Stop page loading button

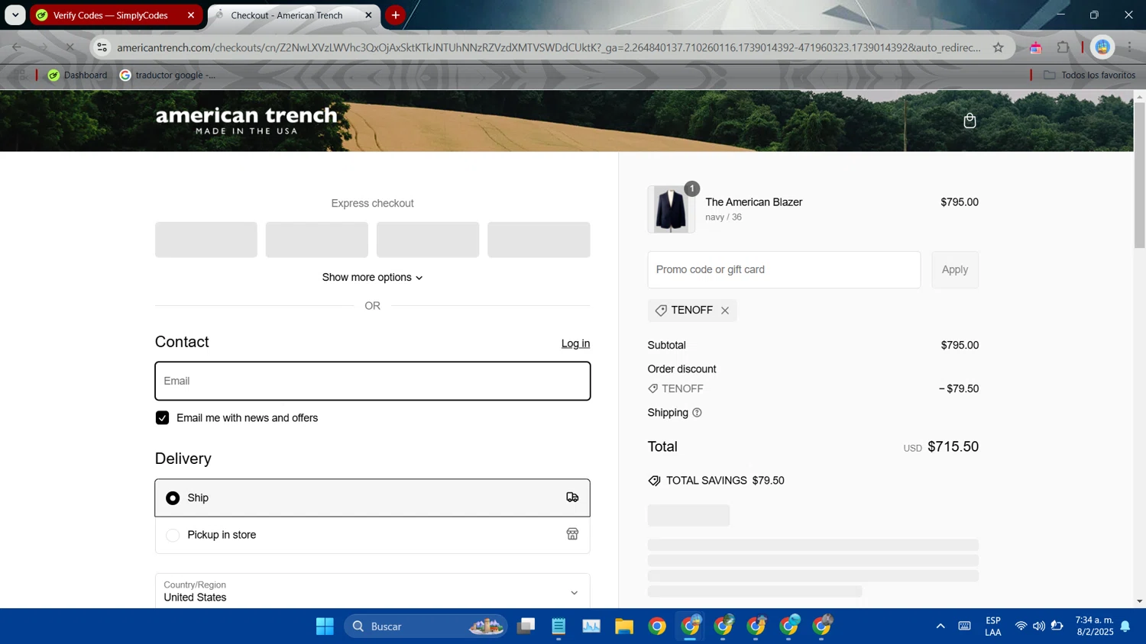(x=70, y=47)
